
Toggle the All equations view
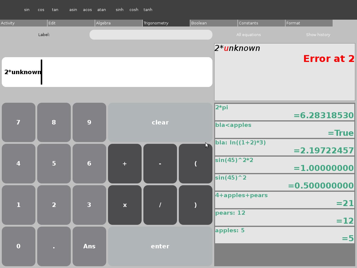tap(248, 35)
